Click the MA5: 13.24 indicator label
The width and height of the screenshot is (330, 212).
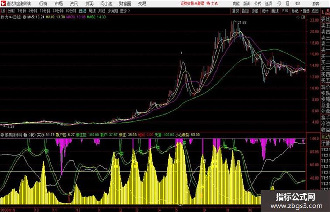(x=36, y=17)
